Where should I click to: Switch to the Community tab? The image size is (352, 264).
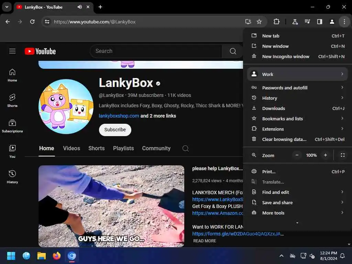tap(156, 148)
